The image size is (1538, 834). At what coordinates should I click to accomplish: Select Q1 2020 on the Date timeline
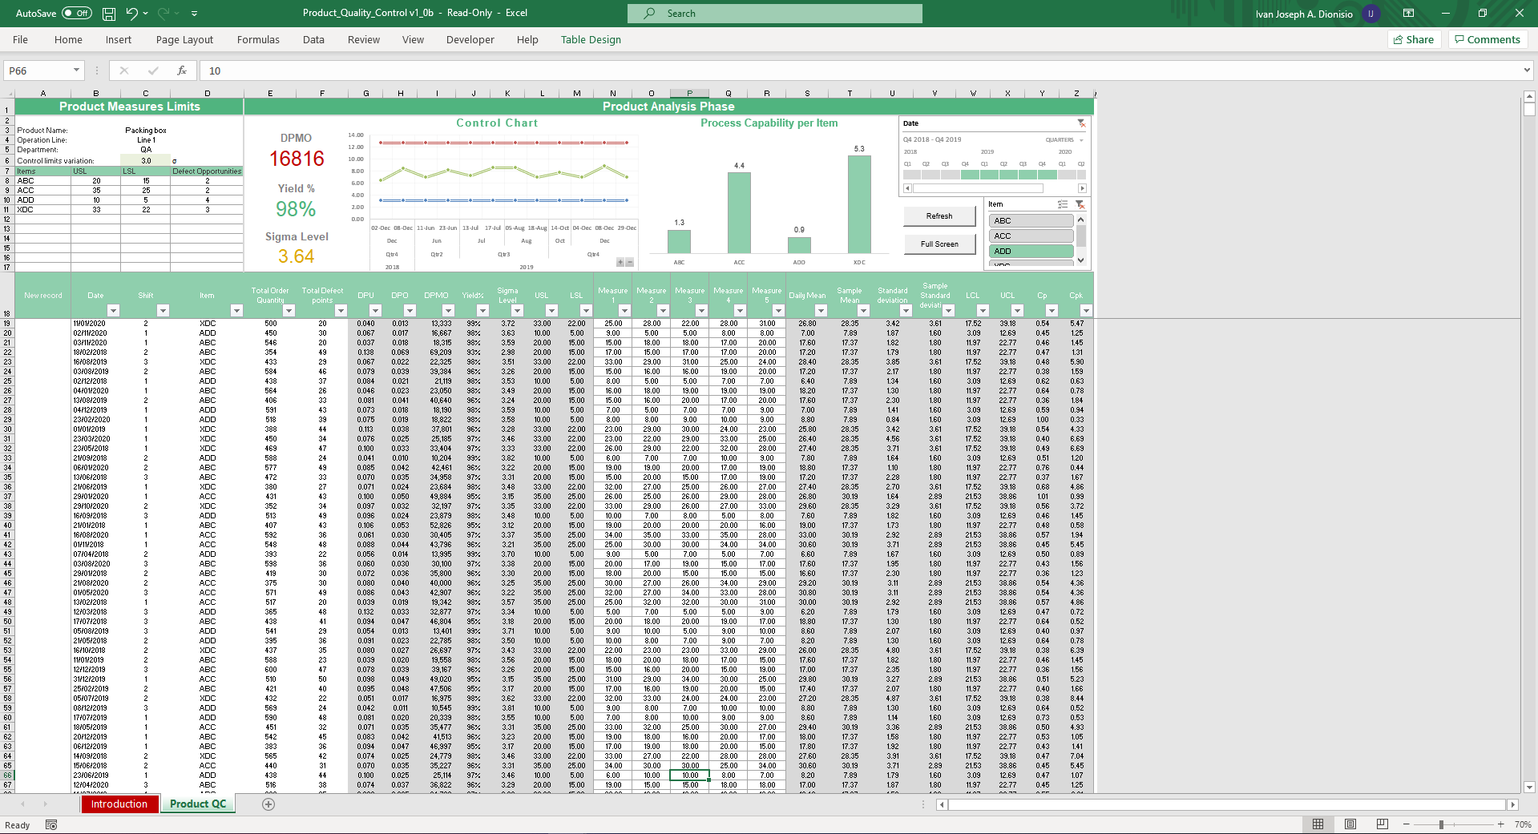pos(1067,175)
